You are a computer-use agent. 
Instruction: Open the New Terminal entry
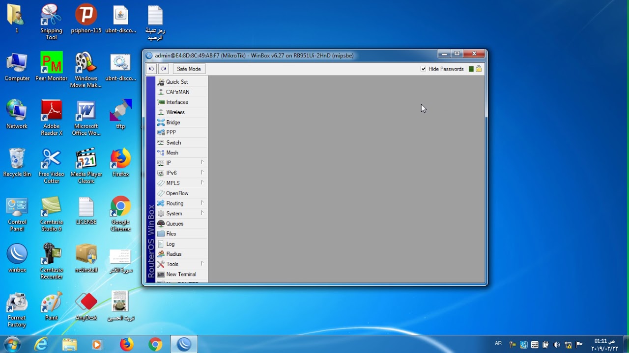tap(182, 274)
